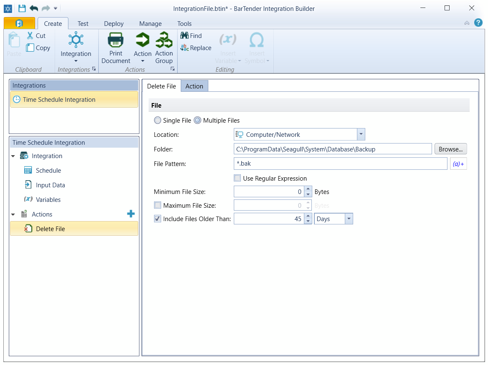Switch to the Deploy ribbon tab
Viewport: 488px width, 365px height.
(x=114, y=24)
